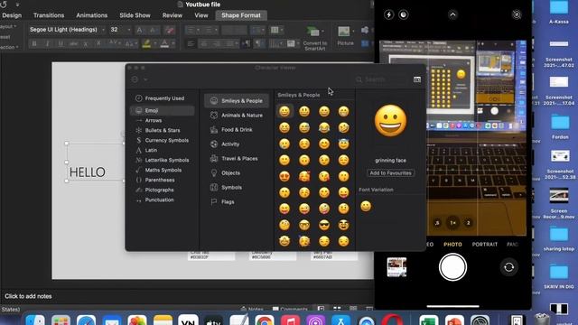Go to the Review tab
The image size is (578, 325).
172,15
